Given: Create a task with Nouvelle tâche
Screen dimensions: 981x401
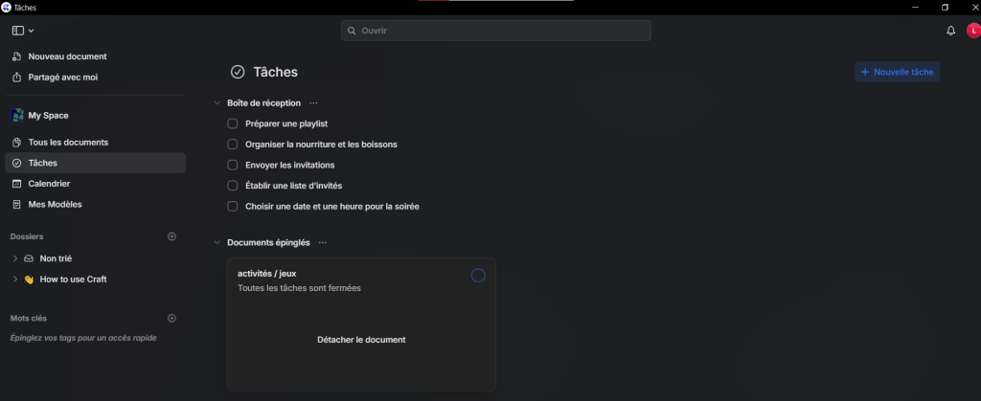Looking at the screenshot, I should pyautogui.click(x=897, y=72).
